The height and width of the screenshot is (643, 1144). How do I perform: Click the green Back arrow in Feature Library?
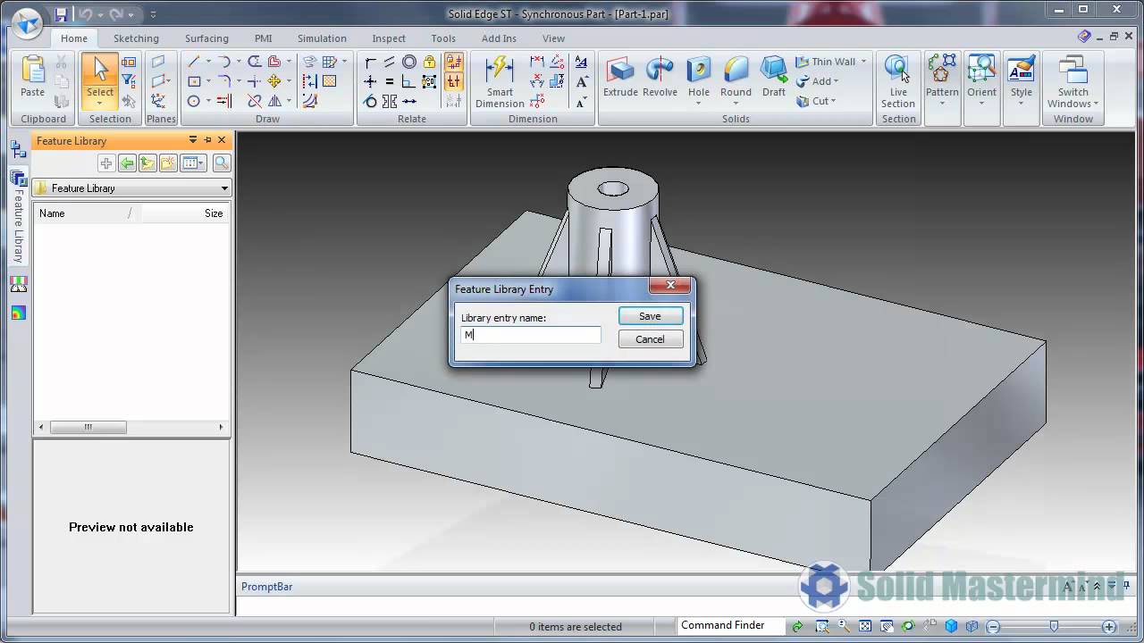point(127,163)
